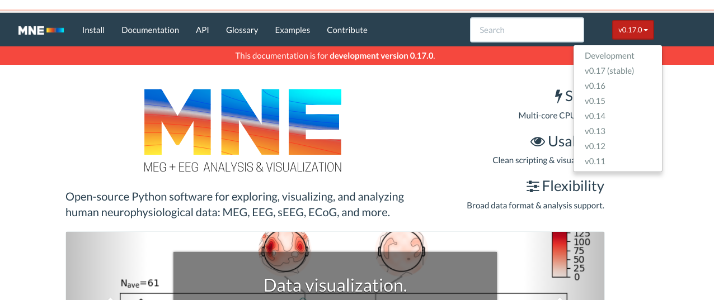Viewport: 714px width, 300px height.
Task: Focus the Search input field
Action: pos(527,30)
